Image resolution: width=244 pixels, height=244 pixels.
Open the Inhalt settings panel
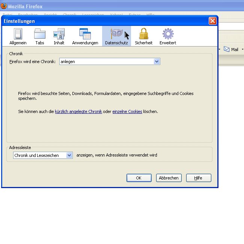[x=59, y=36]
